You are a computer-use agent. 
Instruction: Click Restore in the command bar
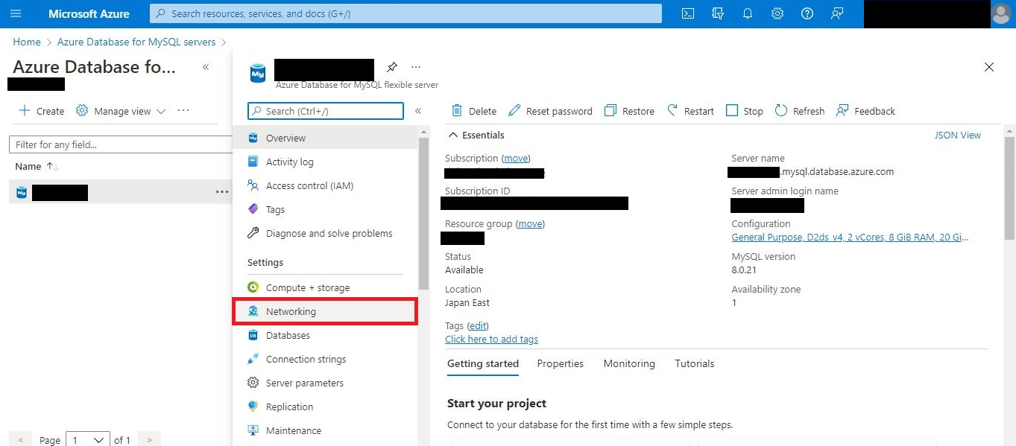(629, 111)
